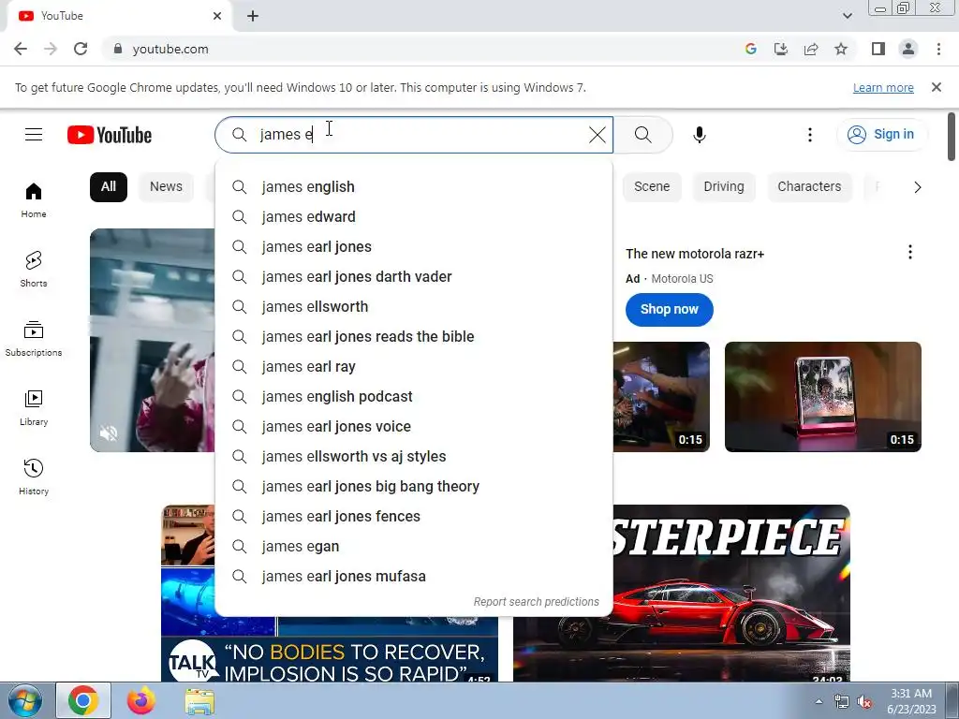The width and height of the screenshot is (959, 719).
Task: Select the Characters filter chip
Action: (x=809, y=186)
